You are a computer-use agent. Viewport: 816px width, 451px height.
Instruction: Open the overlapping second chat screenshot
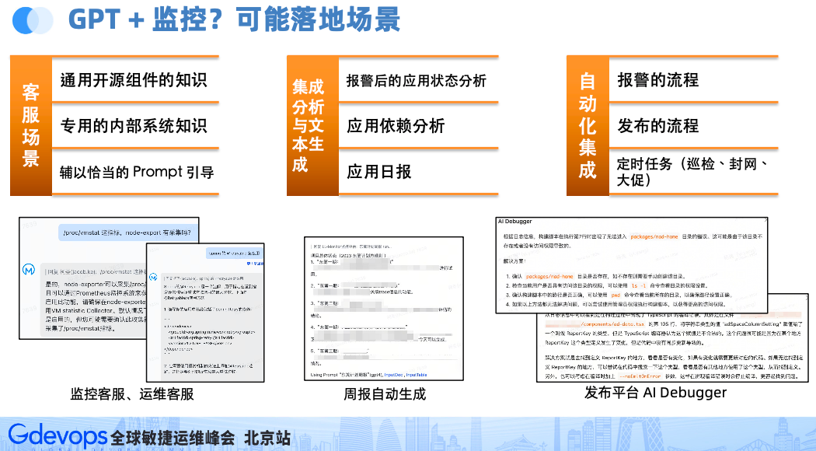click(x=206, y=313)
